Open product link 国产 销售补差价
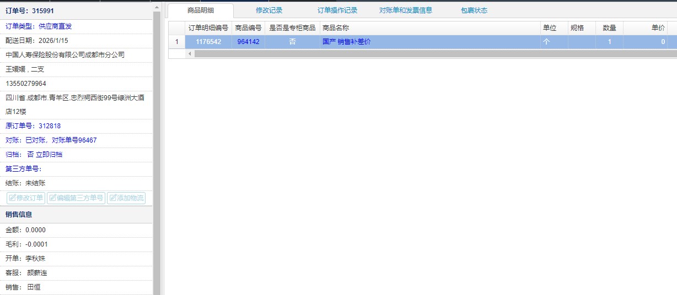The image size is (677, 295). coord(347,42)
